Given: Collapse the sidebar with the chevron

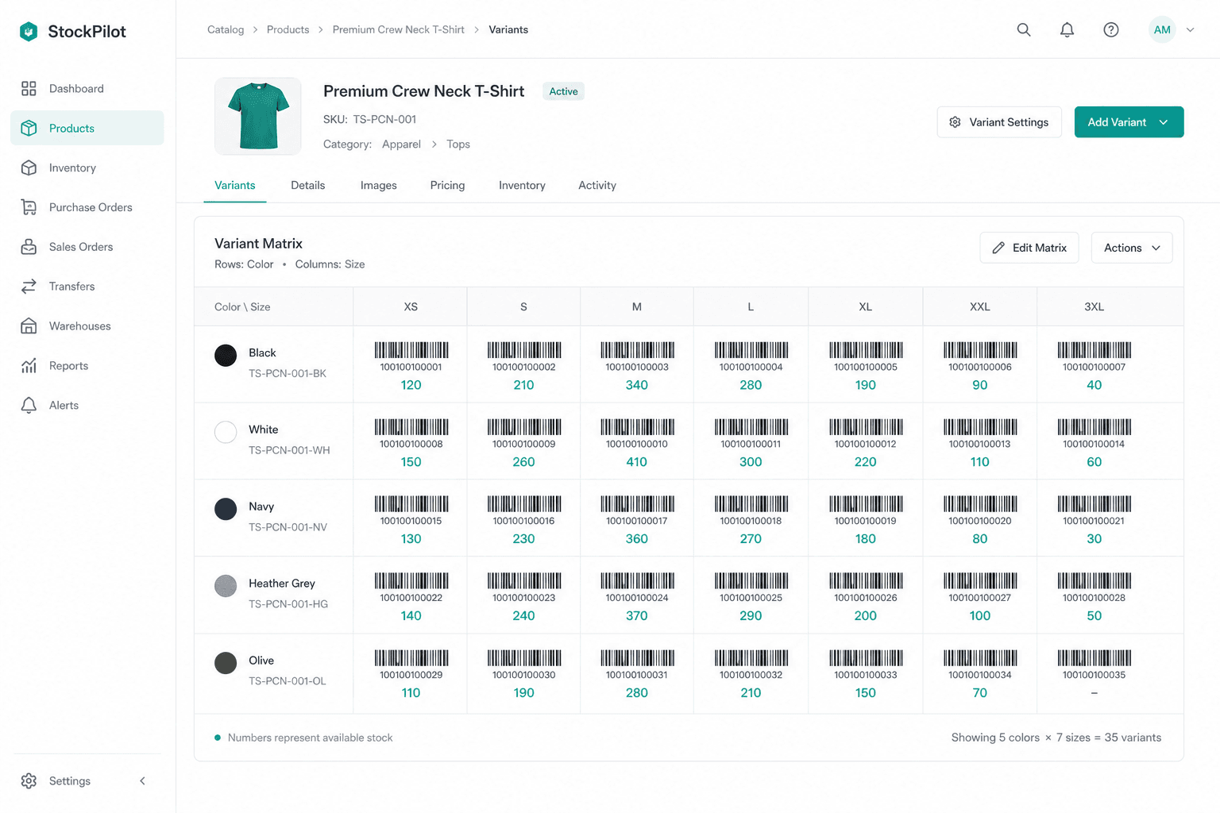Looking at the screenshot, I should click(x=143, y=781).
